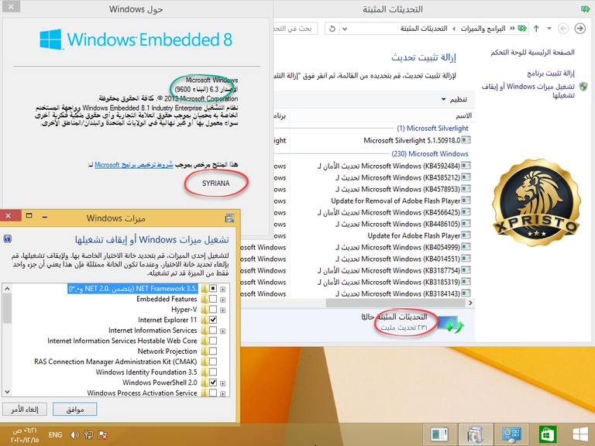The width and height of the screenshot is (595, 446).
Task: Expand the Internet Information Services node
Action: point(223,331)
